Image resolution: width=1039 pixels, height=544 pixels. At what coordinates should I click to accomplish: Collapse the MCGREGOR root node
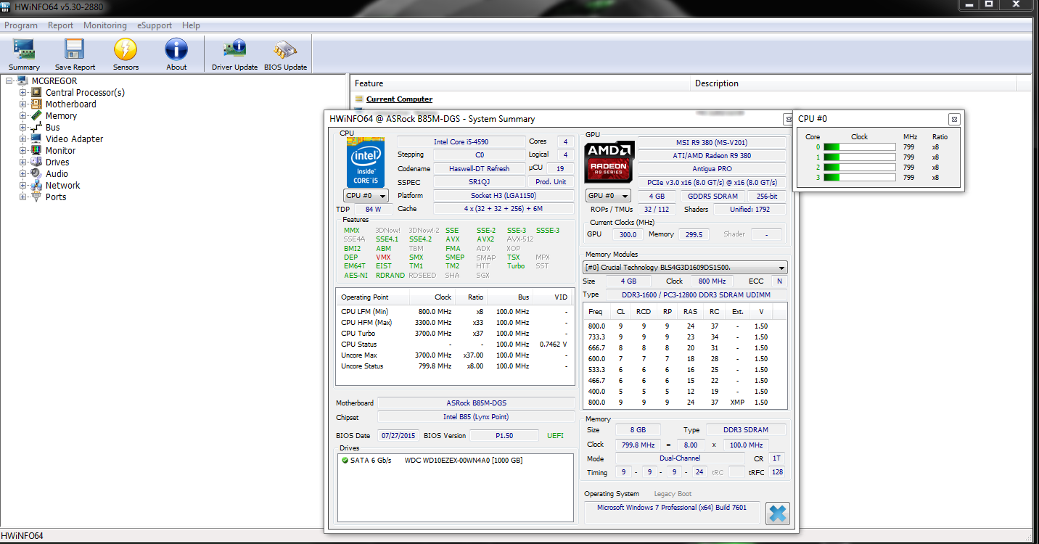pos(9,81)
